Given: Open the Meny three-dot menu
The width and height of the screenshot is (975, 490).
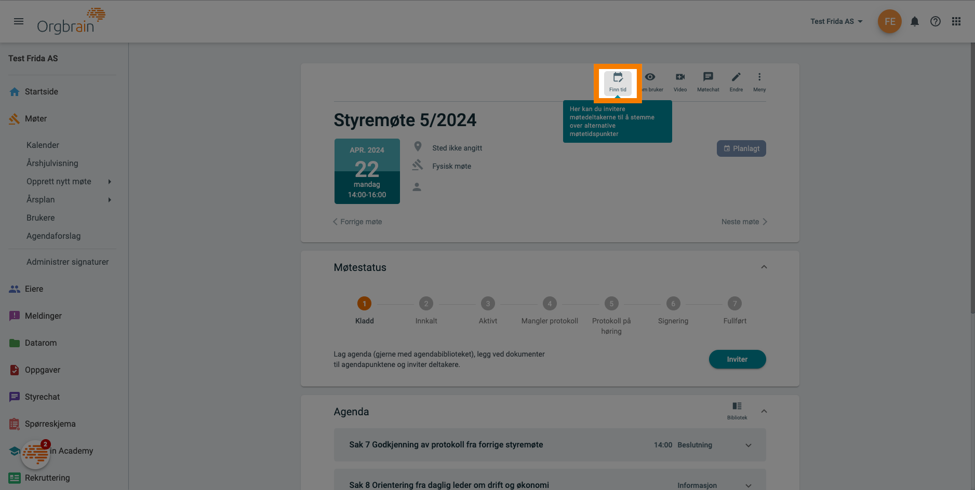Looking at the screenshot, I should pos(759,83).
